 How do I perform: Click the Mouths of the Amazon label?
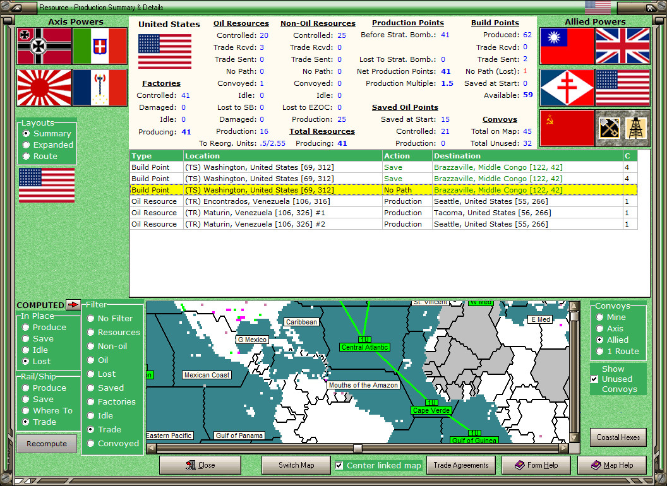(x=363, y=385)
